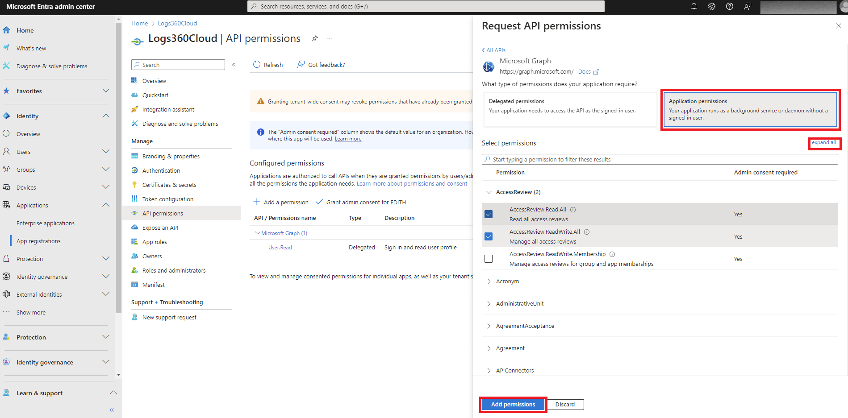Open Devices from the left sidebar icon

[x=6, y=187]
